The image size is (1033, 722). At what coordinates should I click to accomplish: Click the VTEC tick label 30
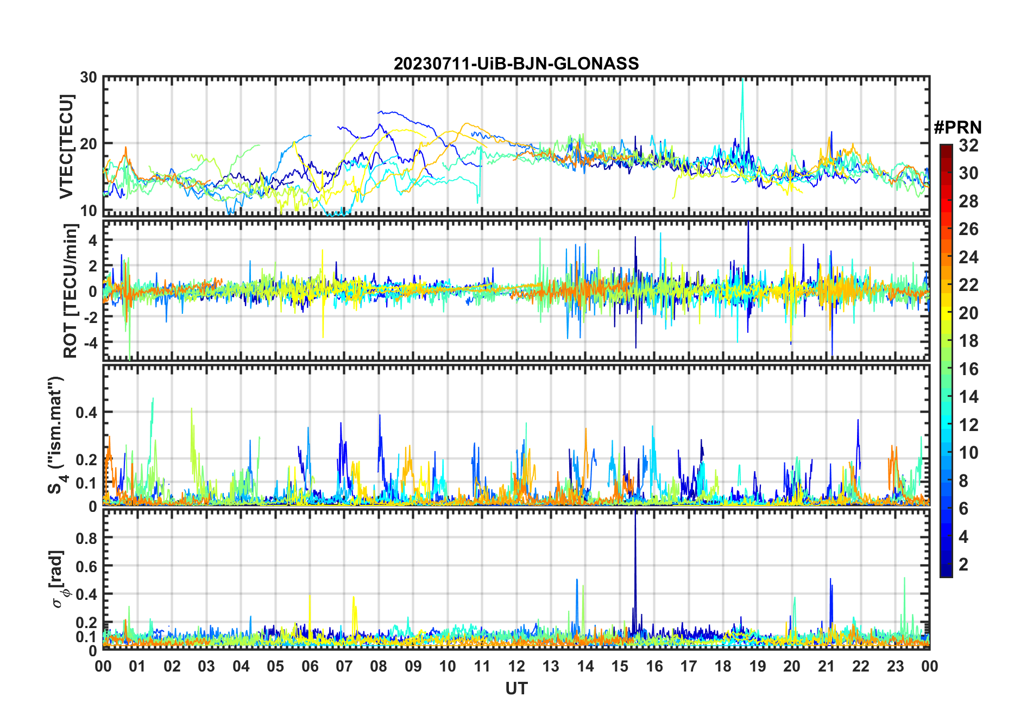click(89, 78)
